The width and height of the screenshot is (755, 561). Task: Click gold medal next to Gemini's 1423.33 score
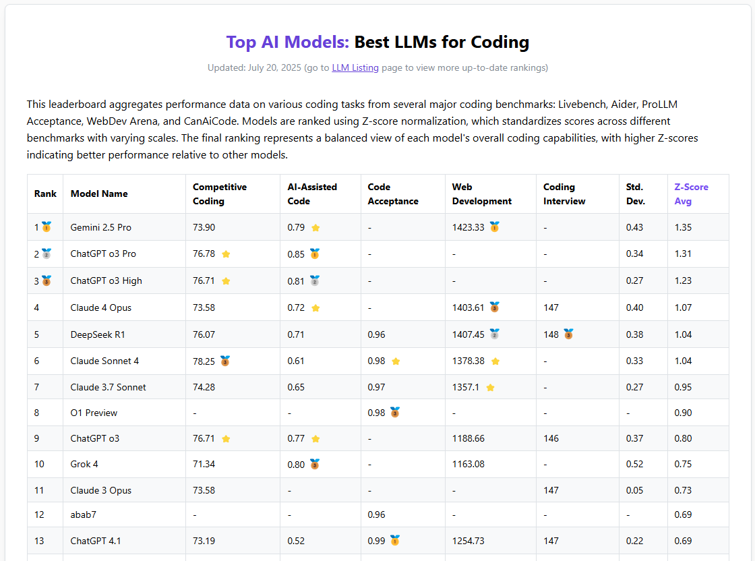(x=494, y=227)
